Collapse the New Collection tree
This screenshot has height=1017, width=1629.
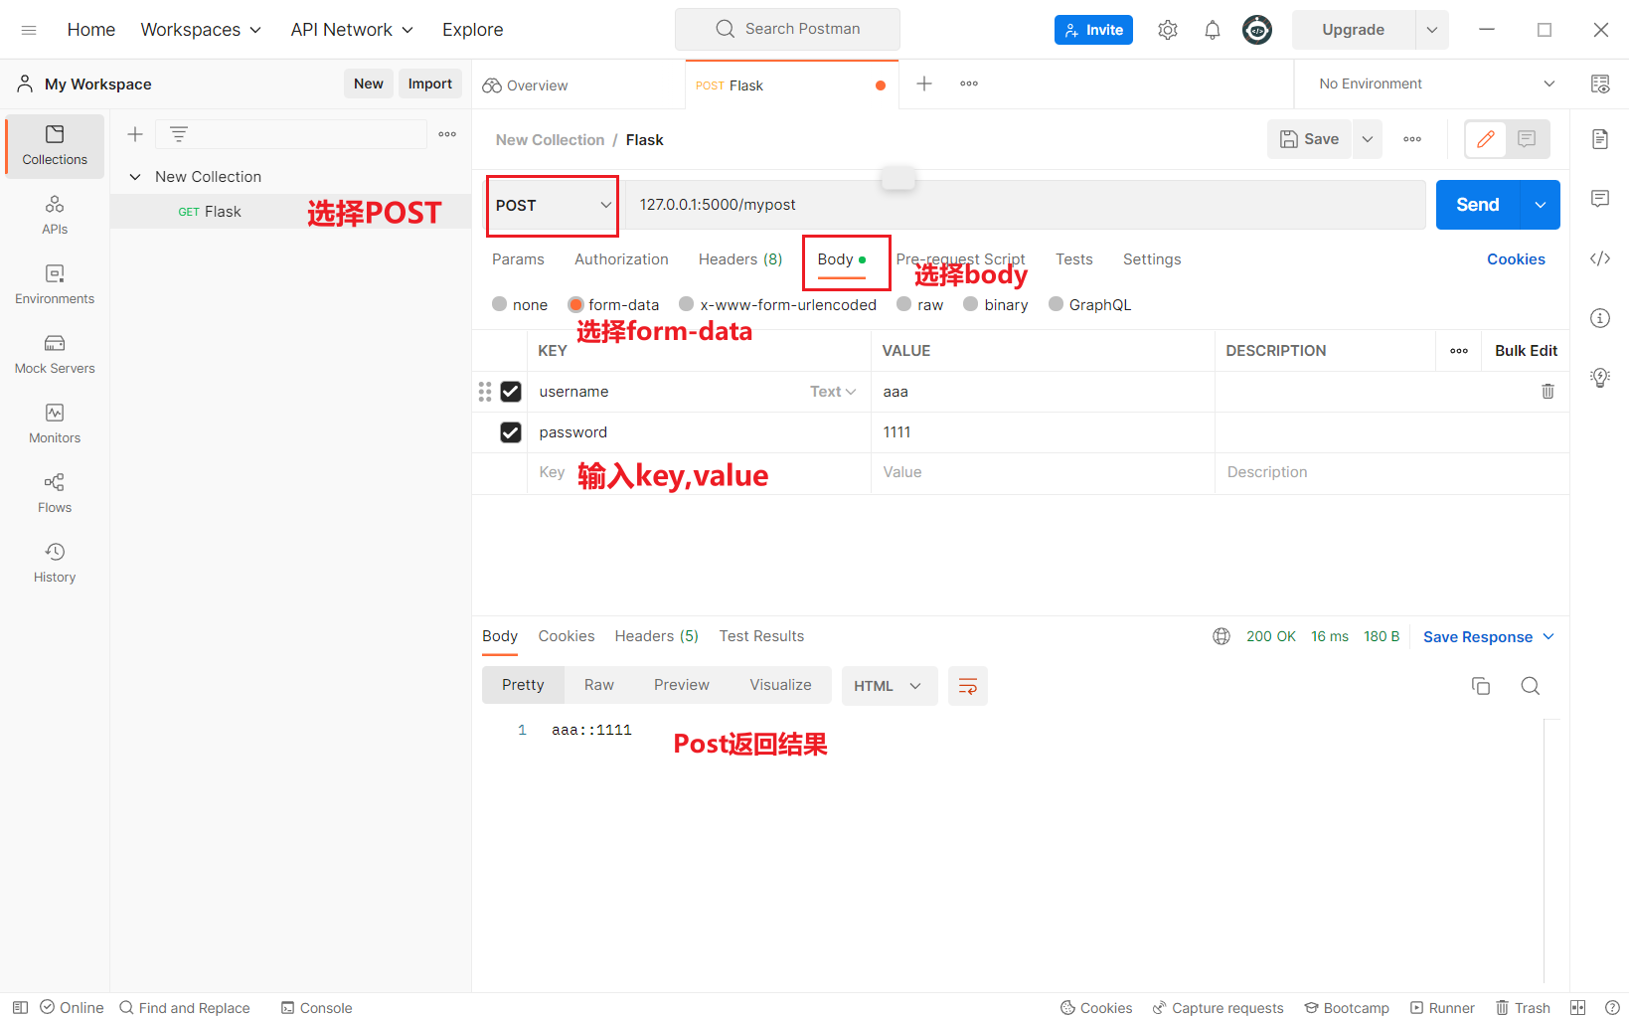pos(135,177)
